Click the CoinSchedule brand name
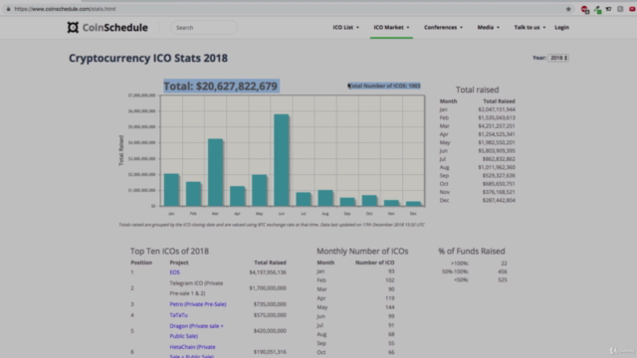Image resolution: width=637 pixels, height=358 pixels. [115, 28]
